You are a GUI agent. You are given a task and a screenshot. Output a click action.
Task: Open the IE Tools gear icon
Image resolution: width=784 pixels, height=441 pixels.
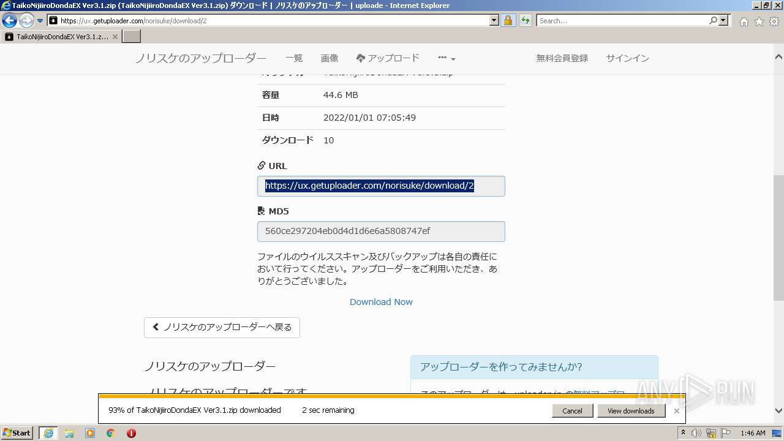(x=774, y=21)
